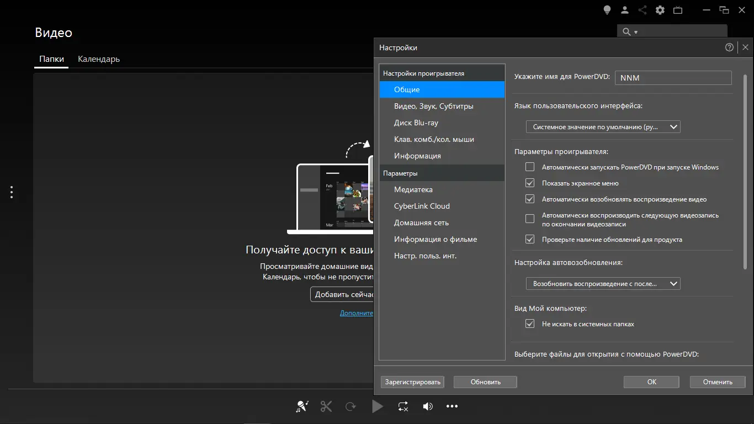Open the TV mode icon
754x424 pixels.
(678, 10)
